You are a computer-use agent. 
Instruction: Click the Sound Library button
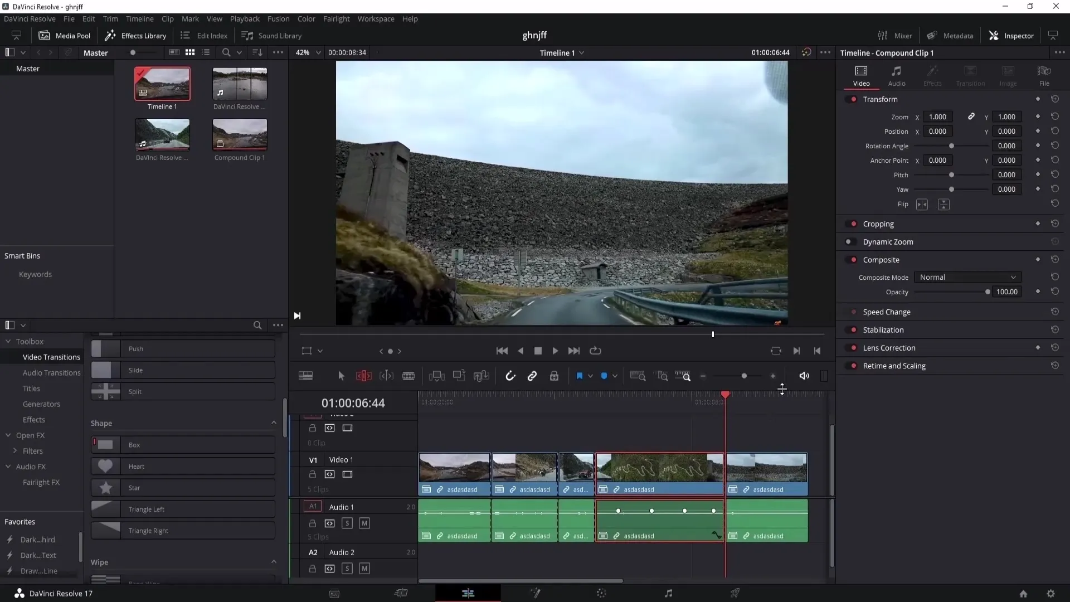point(273,35)
